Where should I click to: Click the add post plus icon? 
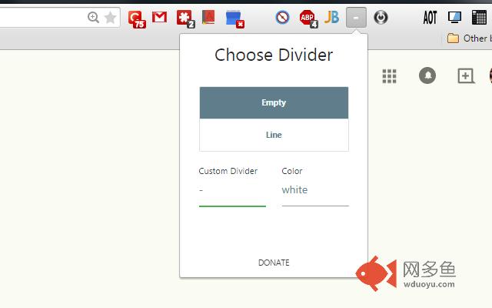tap(465, 75)
